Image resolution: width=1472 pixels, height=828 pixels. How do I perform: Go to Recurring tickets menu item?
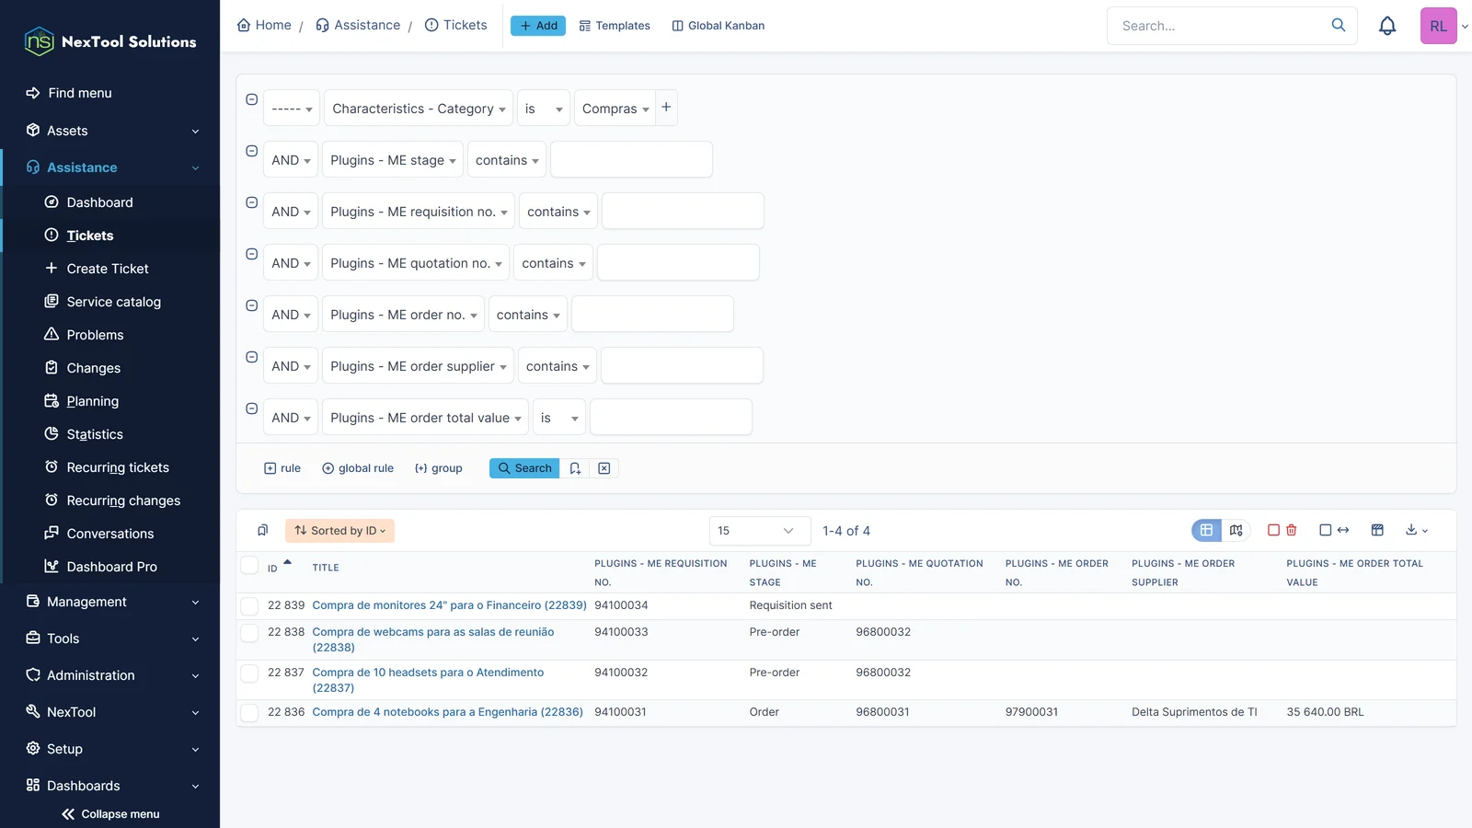coord(118,467)
